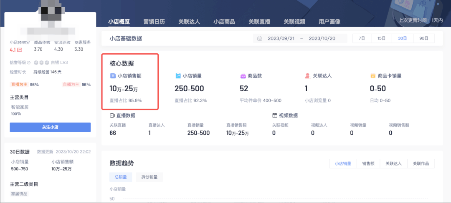Click the 商品卡销量 orange icon

373,76
